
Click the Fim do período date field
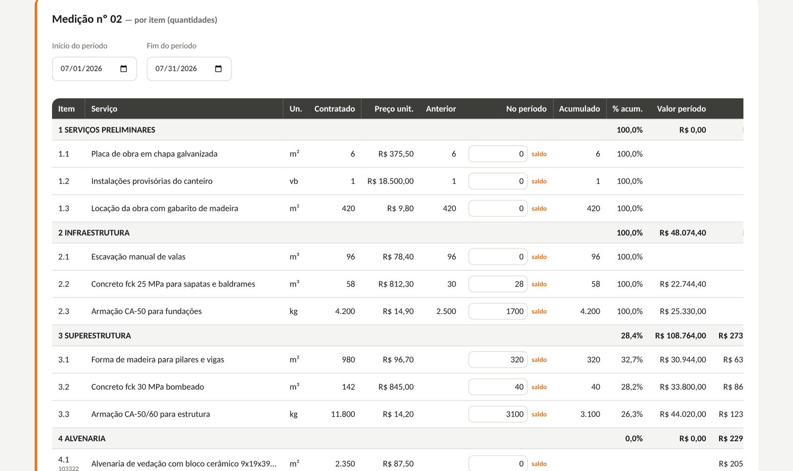point(189,68)
